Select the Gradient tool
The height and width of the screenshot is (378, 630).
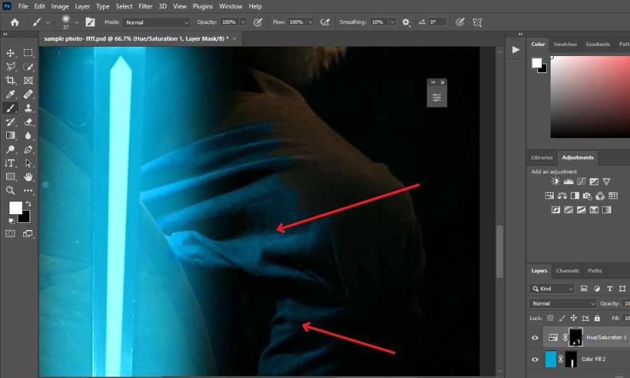[11, 135]
